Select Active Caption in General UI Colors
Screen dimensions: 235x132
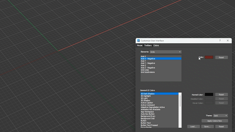coord(147,103)
